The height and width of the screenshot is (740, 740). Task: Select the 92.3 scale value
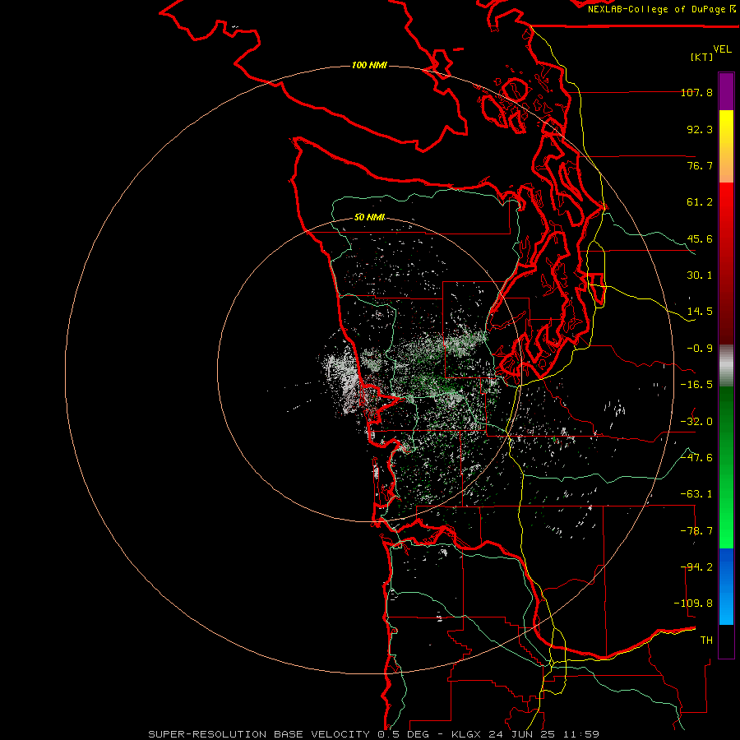pos(700,129)
